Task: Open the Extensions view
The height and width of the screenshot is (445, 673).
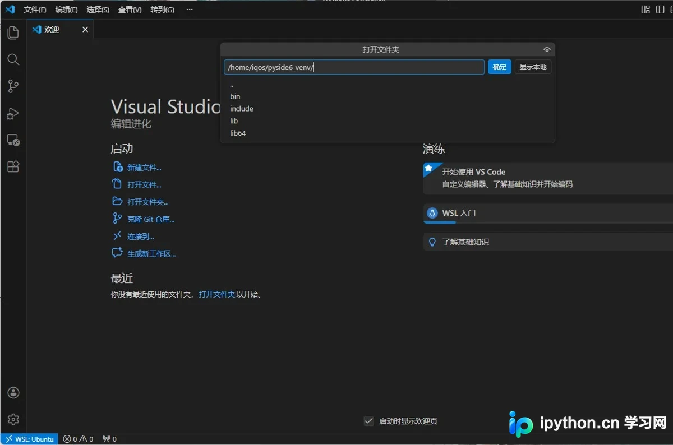Action: click(x=13, y=166)
